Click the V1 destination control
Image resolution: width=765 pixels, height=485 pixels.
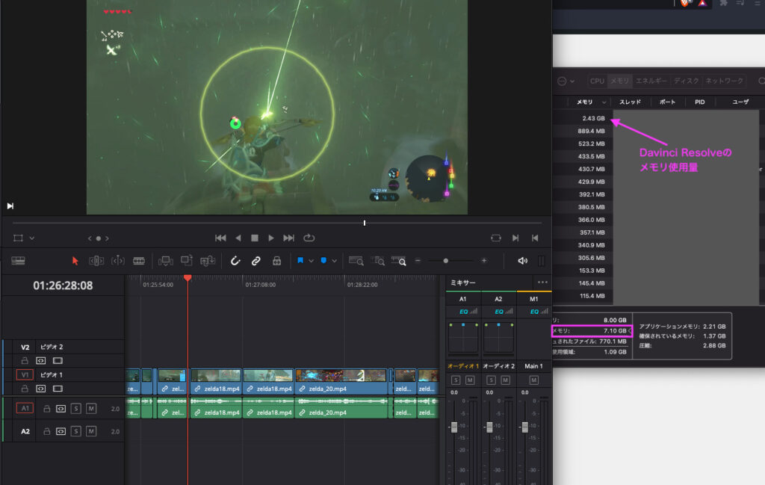point(25,374)
